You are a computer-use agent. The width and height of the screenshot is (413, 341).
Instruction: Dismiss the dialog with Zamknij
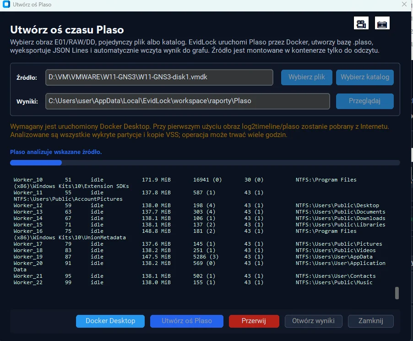click(x=371, y=321)
